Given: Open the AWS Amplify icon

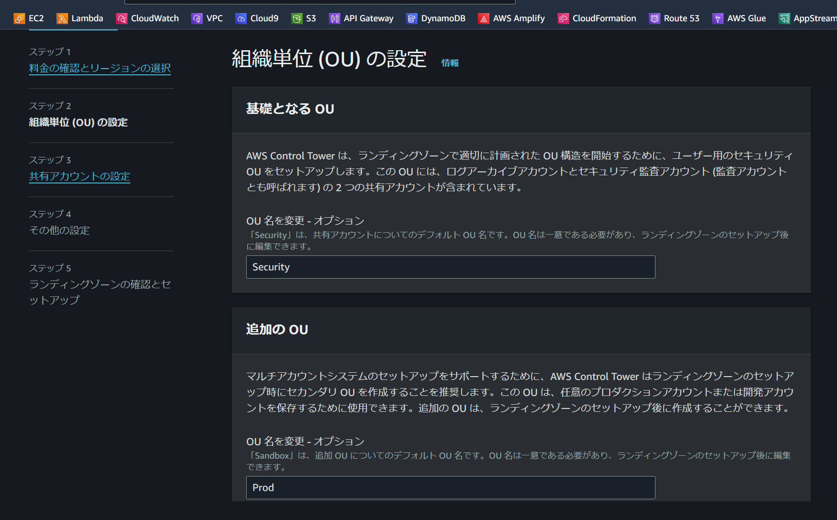Looking at the screenshot, I should click(483, 19).
